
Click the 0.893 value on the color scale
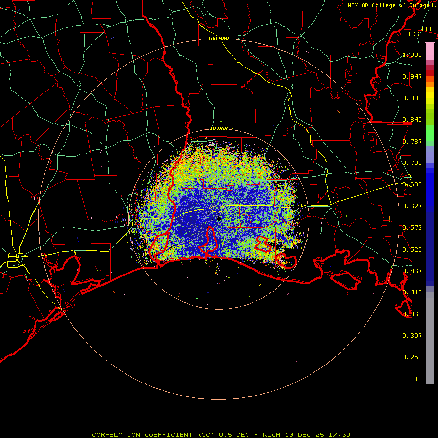click(412, 98)
